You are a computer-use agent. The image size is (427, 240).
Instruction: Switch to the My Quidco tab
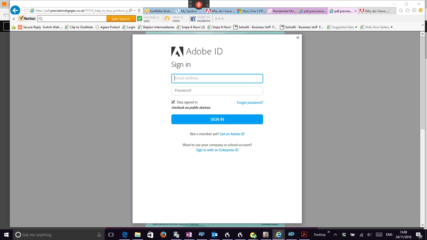[189, 11]
